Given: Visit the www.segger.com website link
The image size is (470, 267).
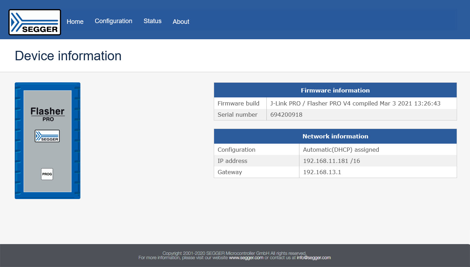Looking at the screenshot, I should 246,257.
